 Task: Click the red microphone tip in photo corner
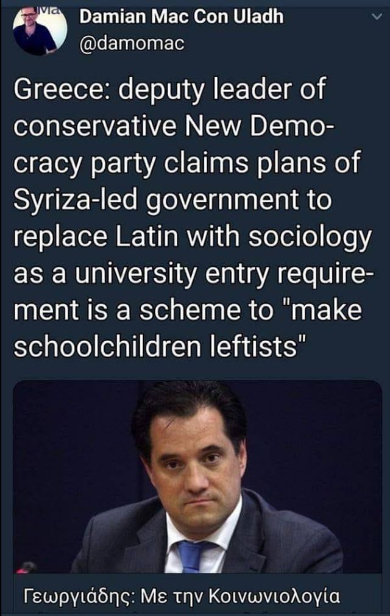pos(27,567)
